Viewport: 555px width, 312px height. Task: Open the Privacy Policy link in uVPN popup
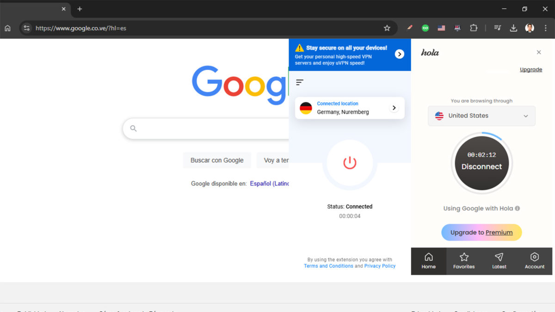point(380,266)
